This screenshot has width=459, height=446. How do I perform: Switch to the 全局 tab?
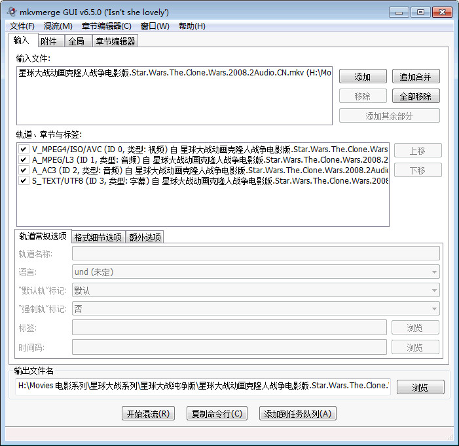point(76,41)
